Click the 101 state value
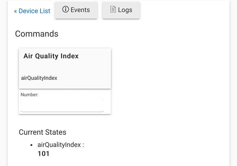237x166 pixels. [43, 154]
